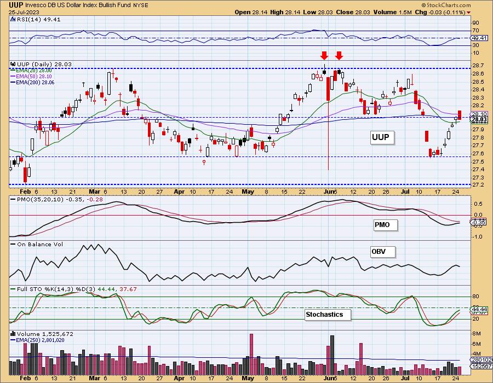The image size is (493, 383).
Task: Click the UUP (Daily) 28.03 legend label
Action: point(44,64)
